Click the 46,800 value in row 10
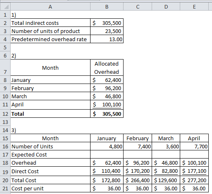 click(107, 96)
